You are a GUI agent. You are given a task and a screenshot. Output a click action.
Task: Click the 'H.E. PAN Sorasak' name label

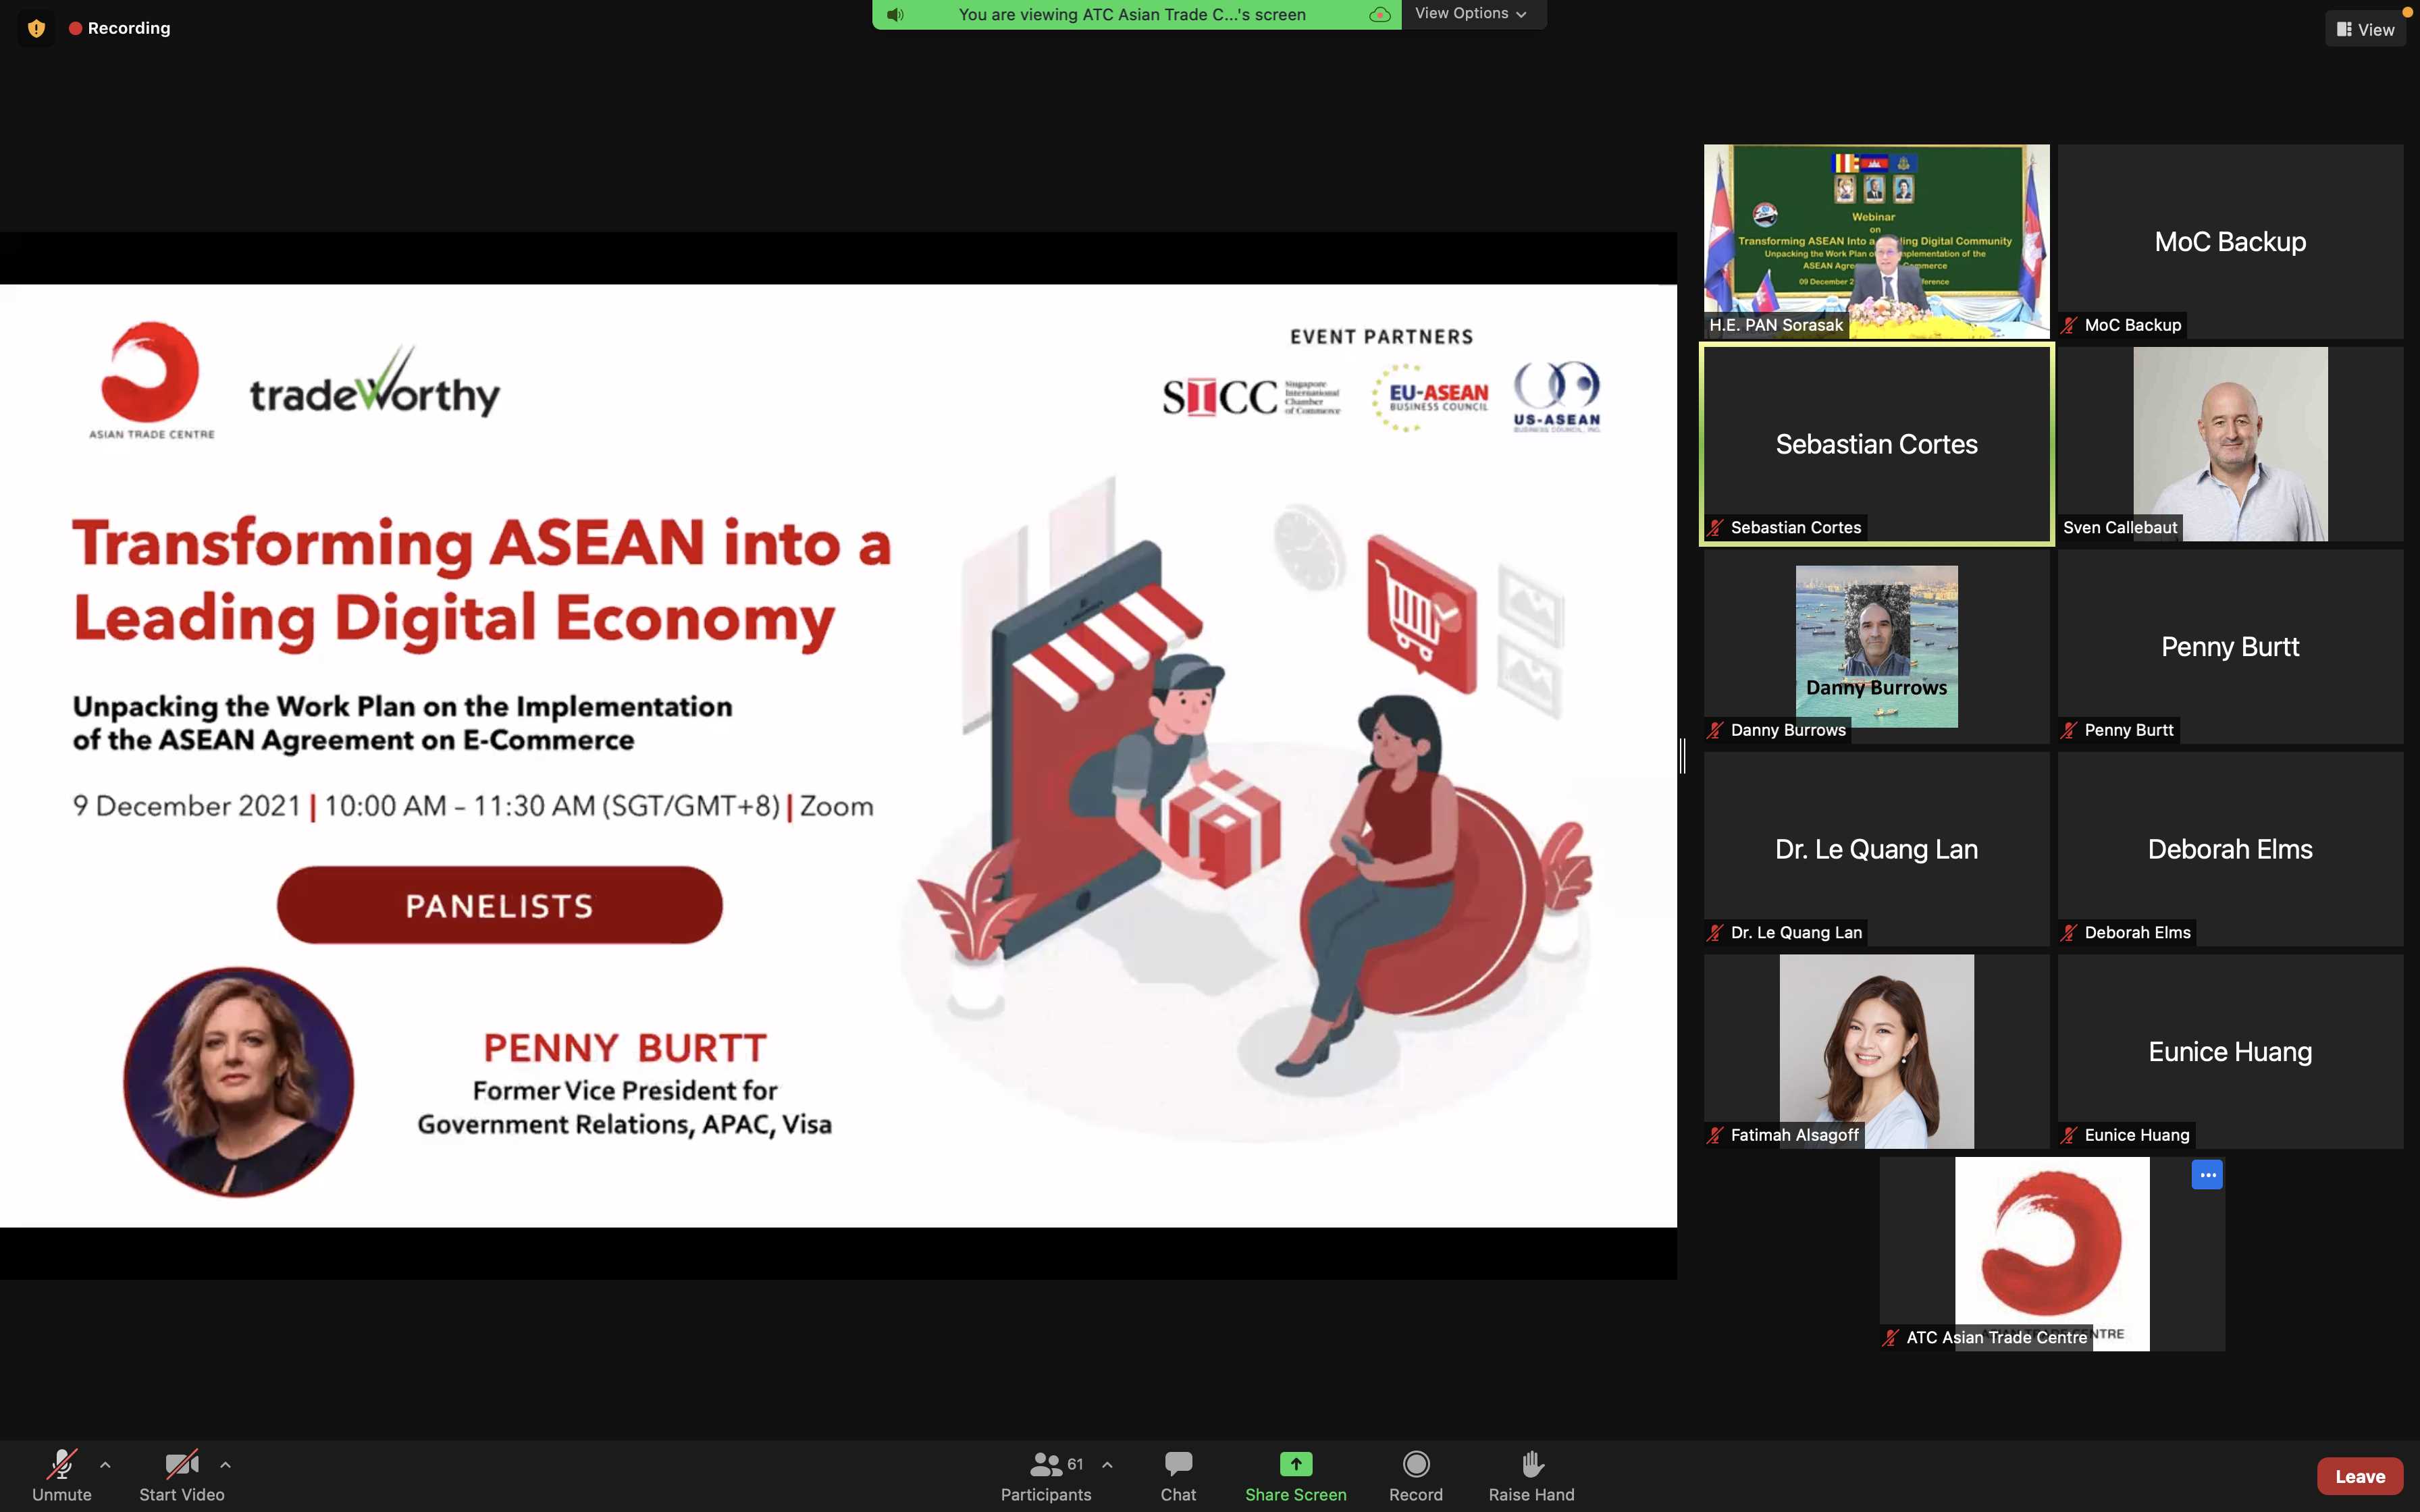click(1776, 325)
